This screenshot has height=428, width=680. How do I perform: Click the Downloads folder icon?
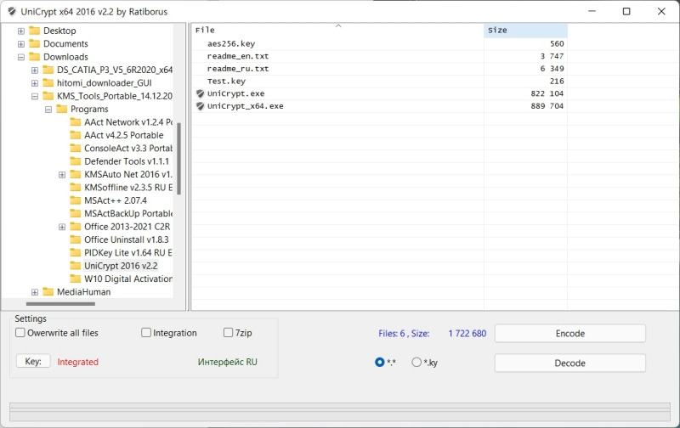point(34,57)
